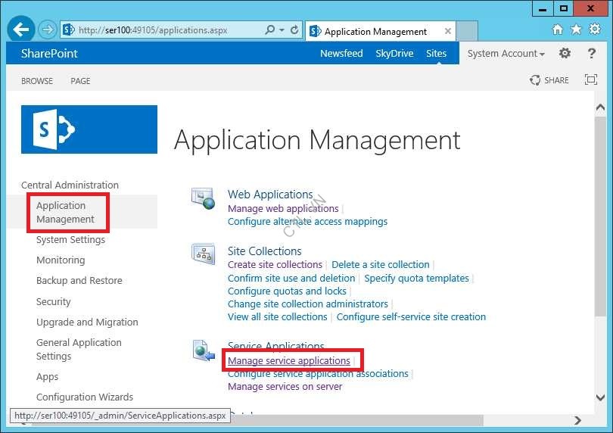The width and height of the screenshot is (613, 433).
Task: Click the help question mark icon
Action: [591, 54]
